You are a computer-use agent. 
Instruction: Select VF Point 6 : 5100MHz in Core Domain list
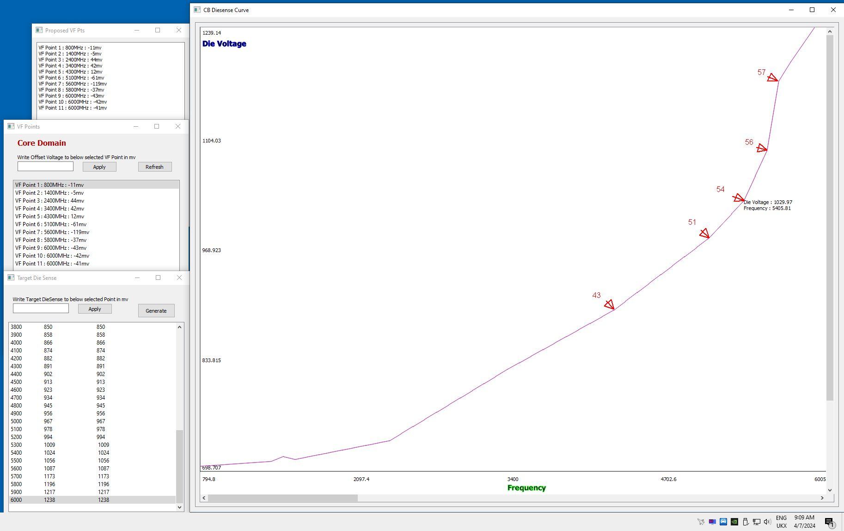coord(96,224)
